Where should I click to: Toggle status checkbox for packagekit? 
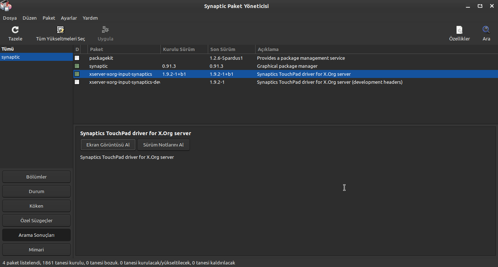[x=77, y=58]
